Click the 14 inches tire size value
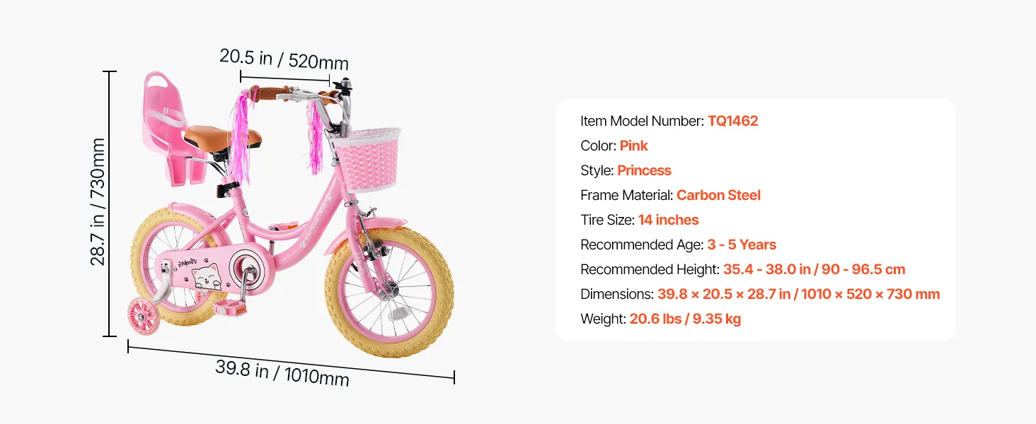 click(669, 220)
